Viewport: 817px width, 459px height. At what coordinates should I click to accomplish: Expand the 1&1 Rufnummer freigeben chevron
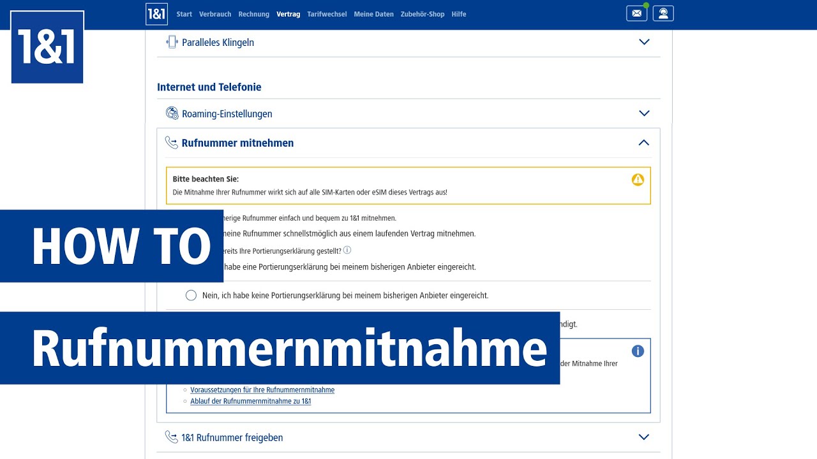tap(644, 437)
